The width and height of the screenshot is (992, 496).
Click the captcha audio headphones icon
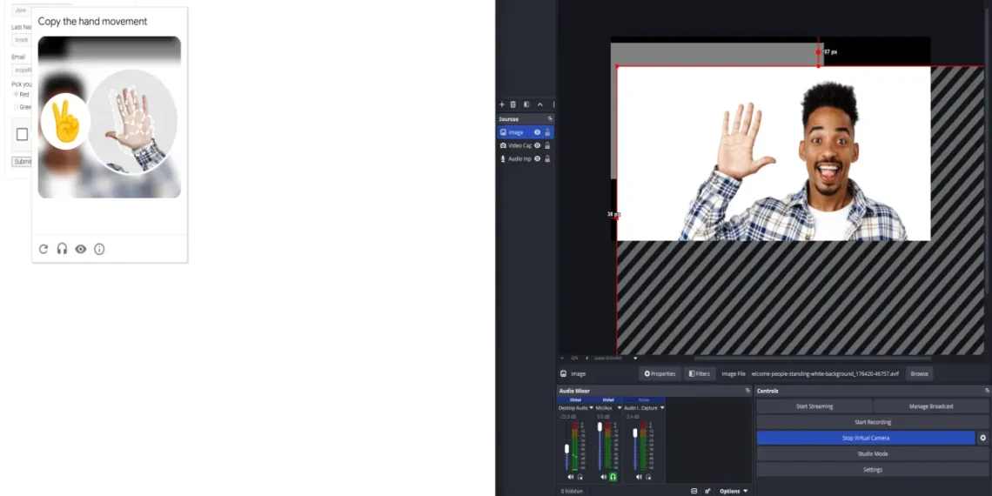[62, 249]
